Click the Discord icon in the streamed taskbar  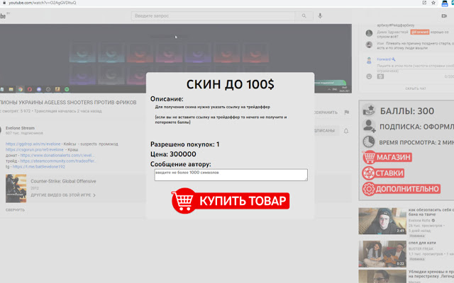coord(39,89)
